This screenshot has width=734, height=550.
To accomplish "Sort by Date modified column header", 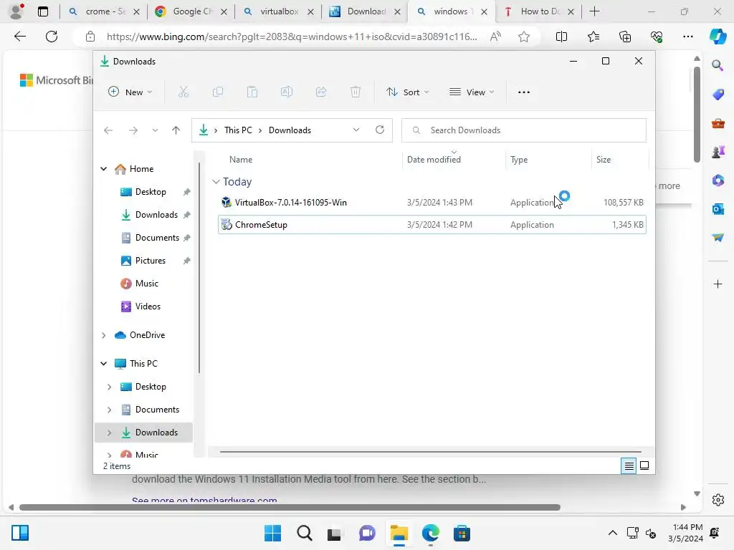I will (x=434, y=160).
